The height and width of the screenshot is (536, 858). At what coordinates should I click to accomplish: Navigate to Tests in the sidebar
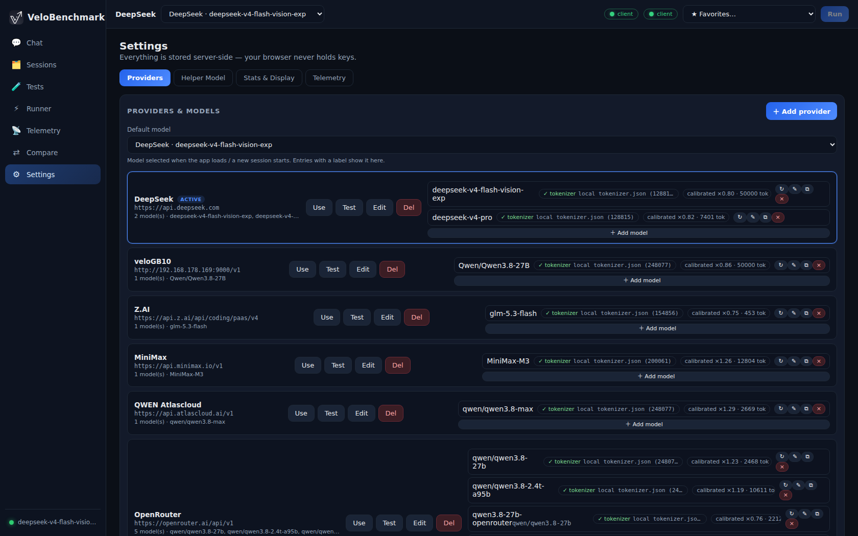pos(53,87)
